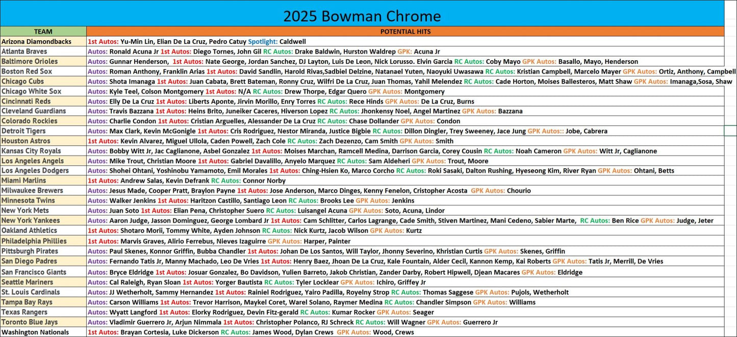Viewport: 737px width, 337px height.
Task: Click hits cell listing Travis Bazzana
Action: point(405,111)
